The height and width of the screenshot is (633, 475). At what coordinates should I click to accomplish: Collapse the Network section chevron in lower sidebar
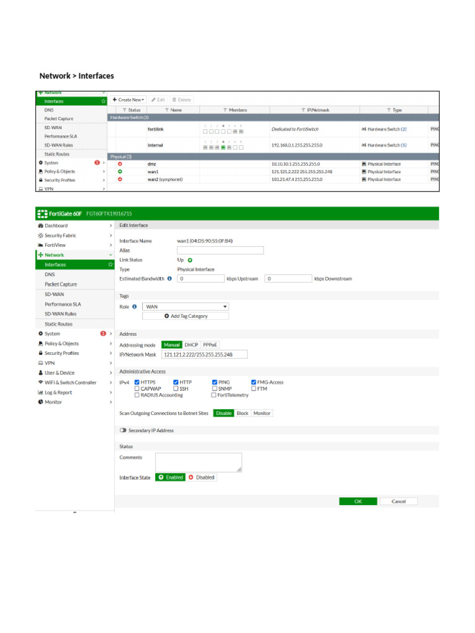pyautogui.click(x=111, y=255)
